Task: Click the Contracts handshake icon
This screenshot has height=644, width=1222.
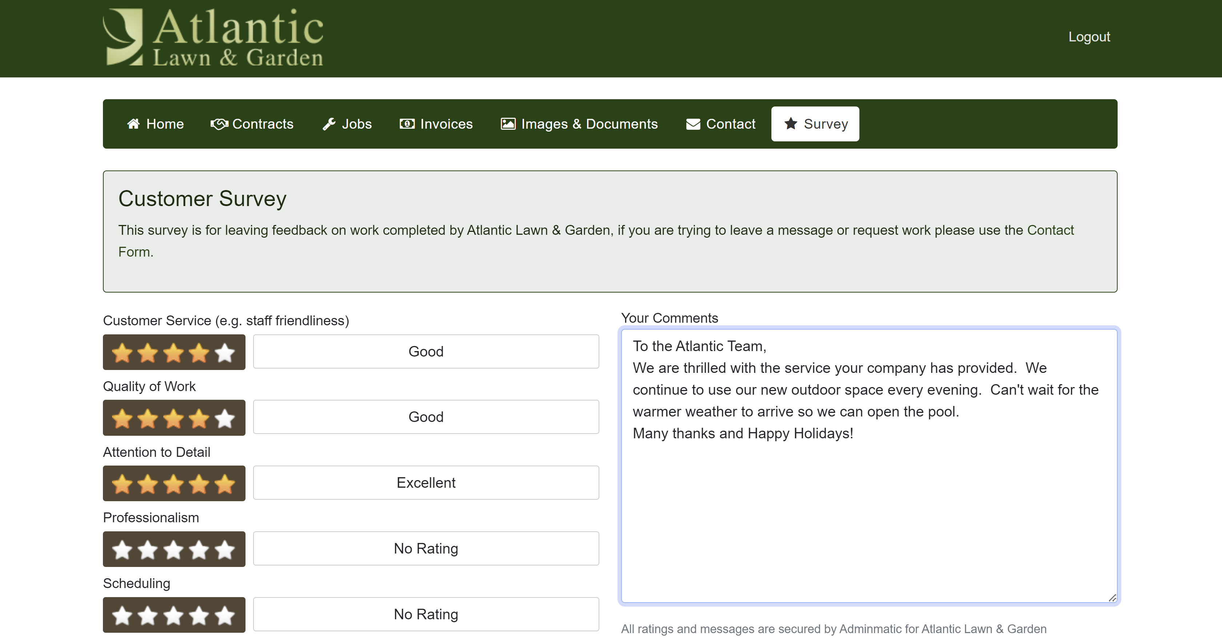Action: [x=219, y=124]
